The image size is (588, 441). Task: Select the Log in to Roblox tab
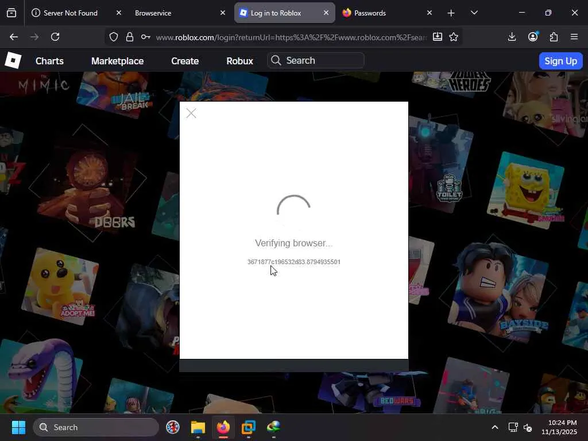pyautogui.click(x=284, y=13)
